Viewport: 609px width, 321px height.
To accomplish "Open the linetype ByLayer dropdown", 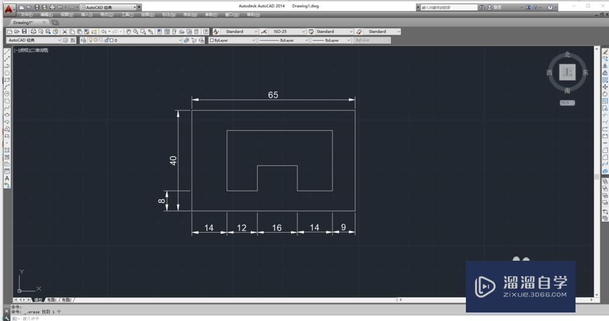I will (283, 40).
